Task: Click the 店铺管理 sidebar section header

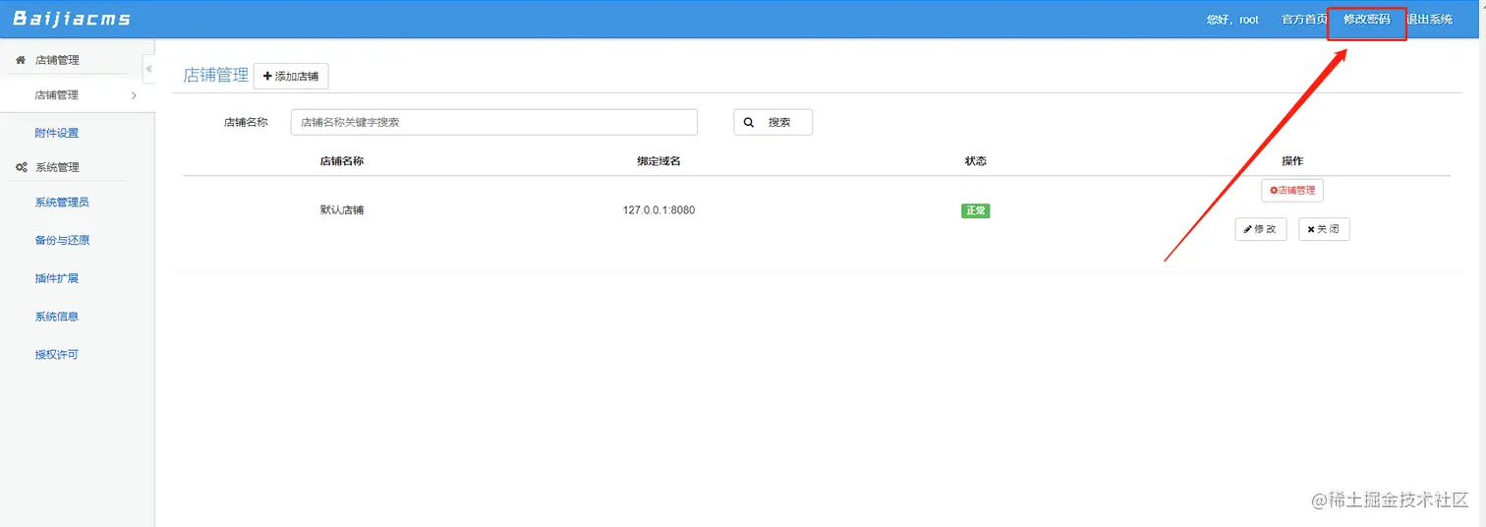Action: [57, 60]
